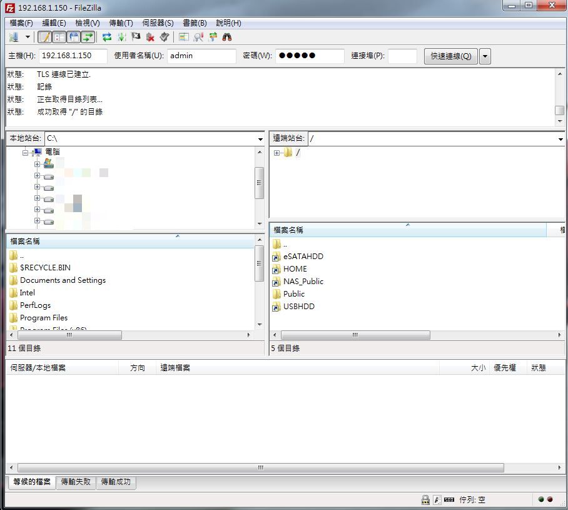Toggle local directory tree display
This screenshot has height=510, width=568.
59,37
